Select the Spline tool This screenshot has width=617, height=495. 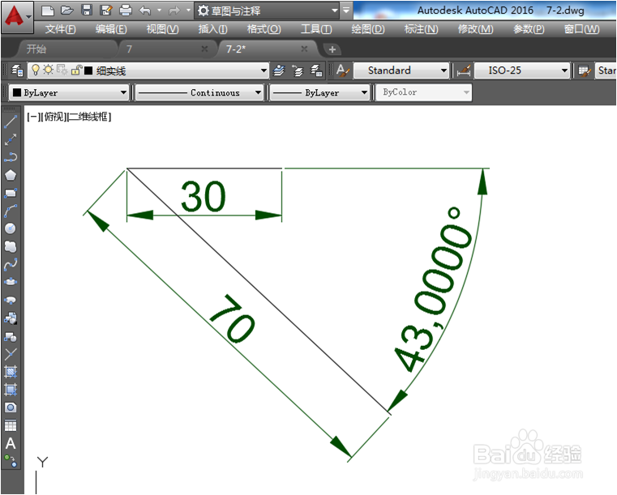pos(11,264)
